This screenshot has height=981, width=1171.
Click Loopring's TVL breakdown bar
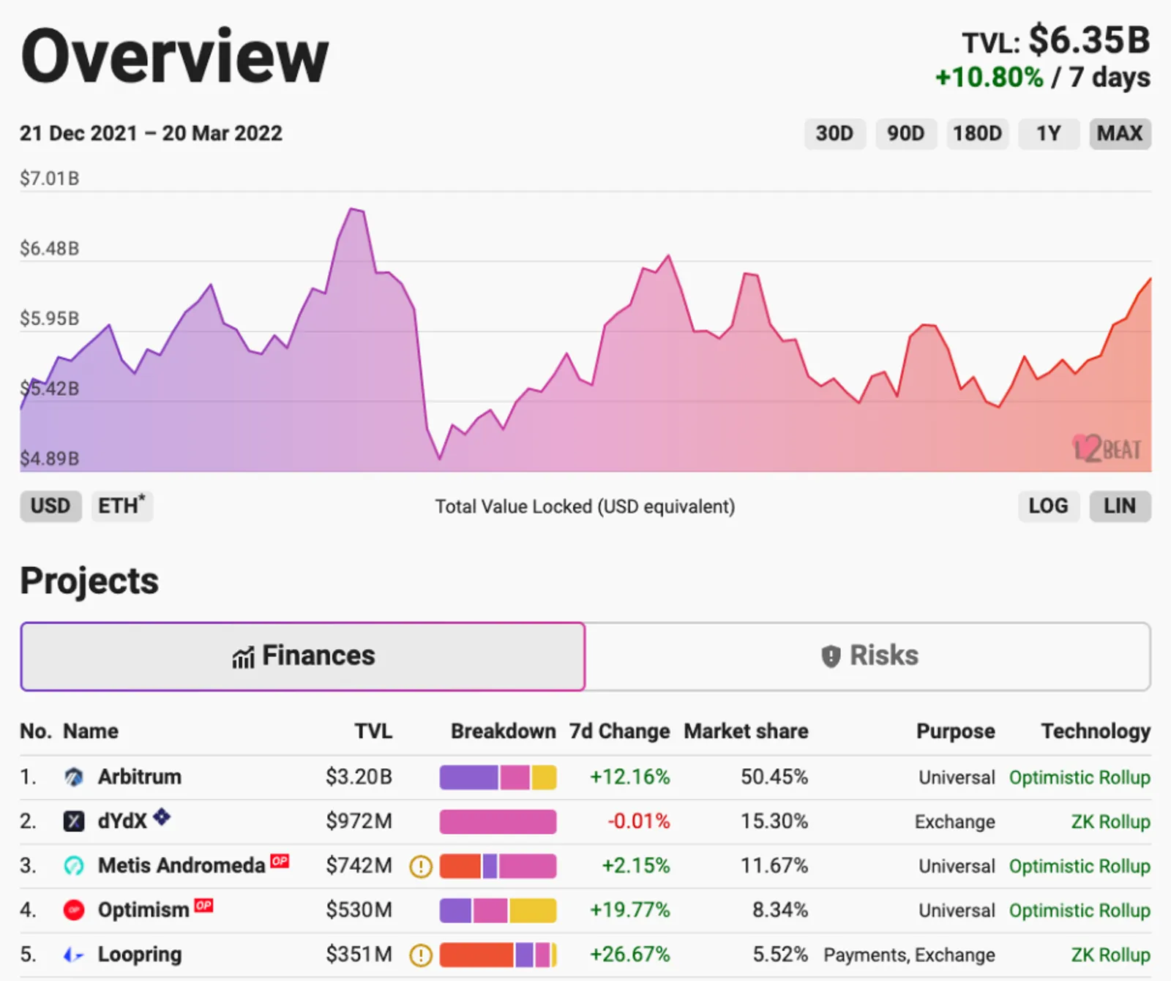498,955
